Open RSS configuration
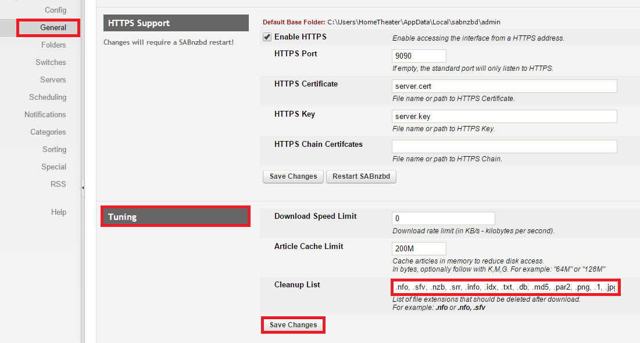 coord(58,184)
